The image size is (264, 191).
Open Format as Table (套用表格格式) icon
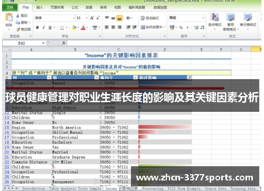[x=230, y=17]
